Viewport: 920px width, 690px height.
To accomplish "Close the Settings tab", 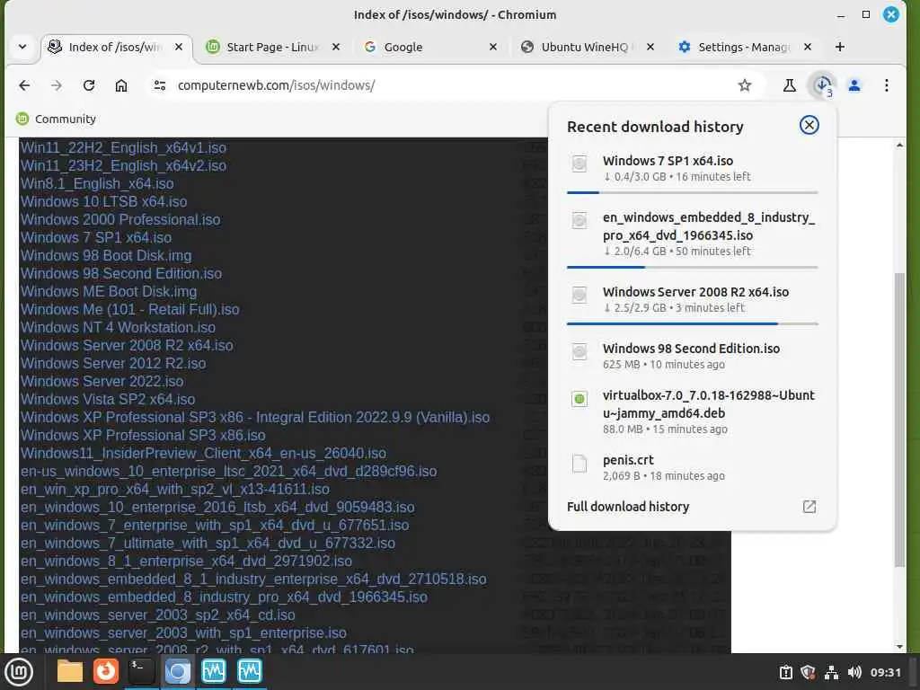I will coord(808,47).
